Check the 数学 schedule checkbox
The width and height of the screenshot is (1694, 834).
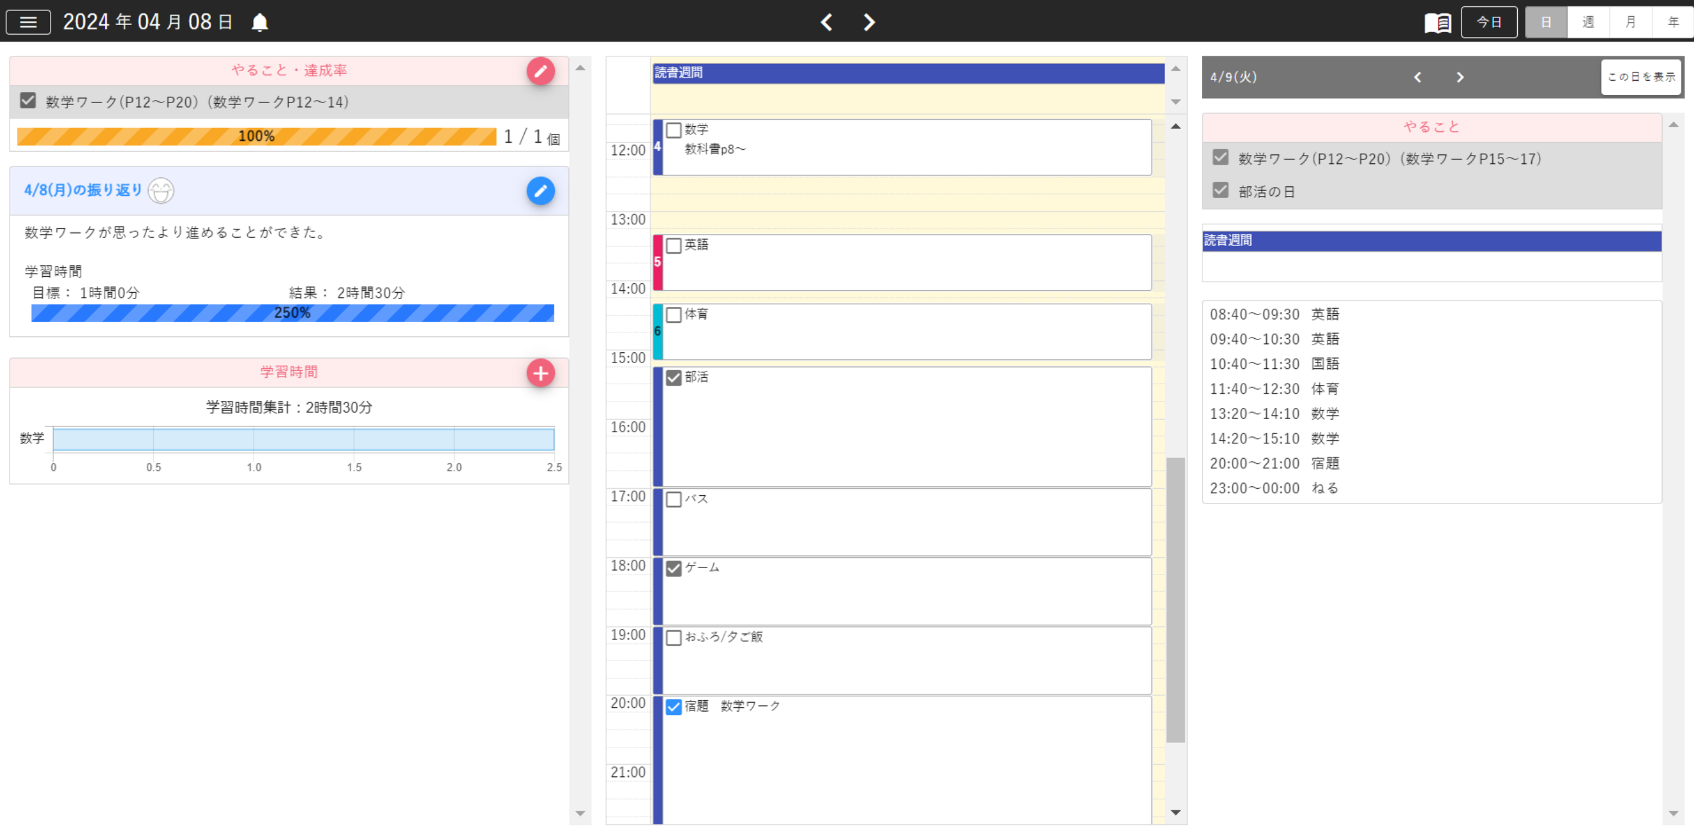(673, 130)
